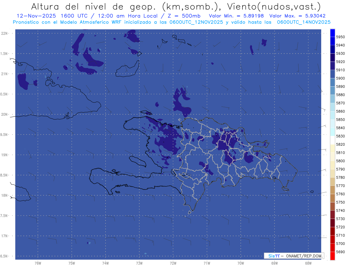Click the '1.5N' latitude label
The width and height of the screenshot is (346, 267).
(x=4, y=54)
